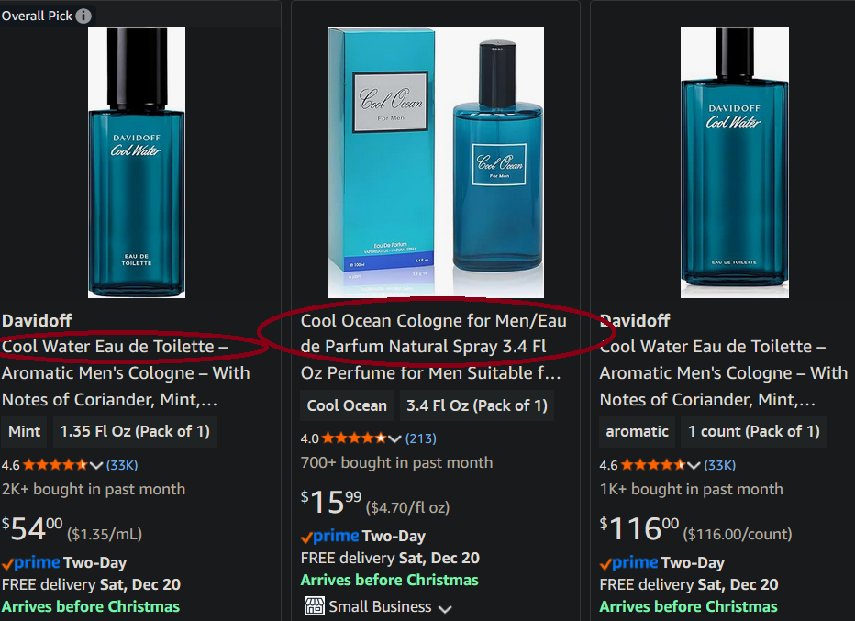
Task: Click the stars on $116.00 Davidoff item
Action: point(652,464)
